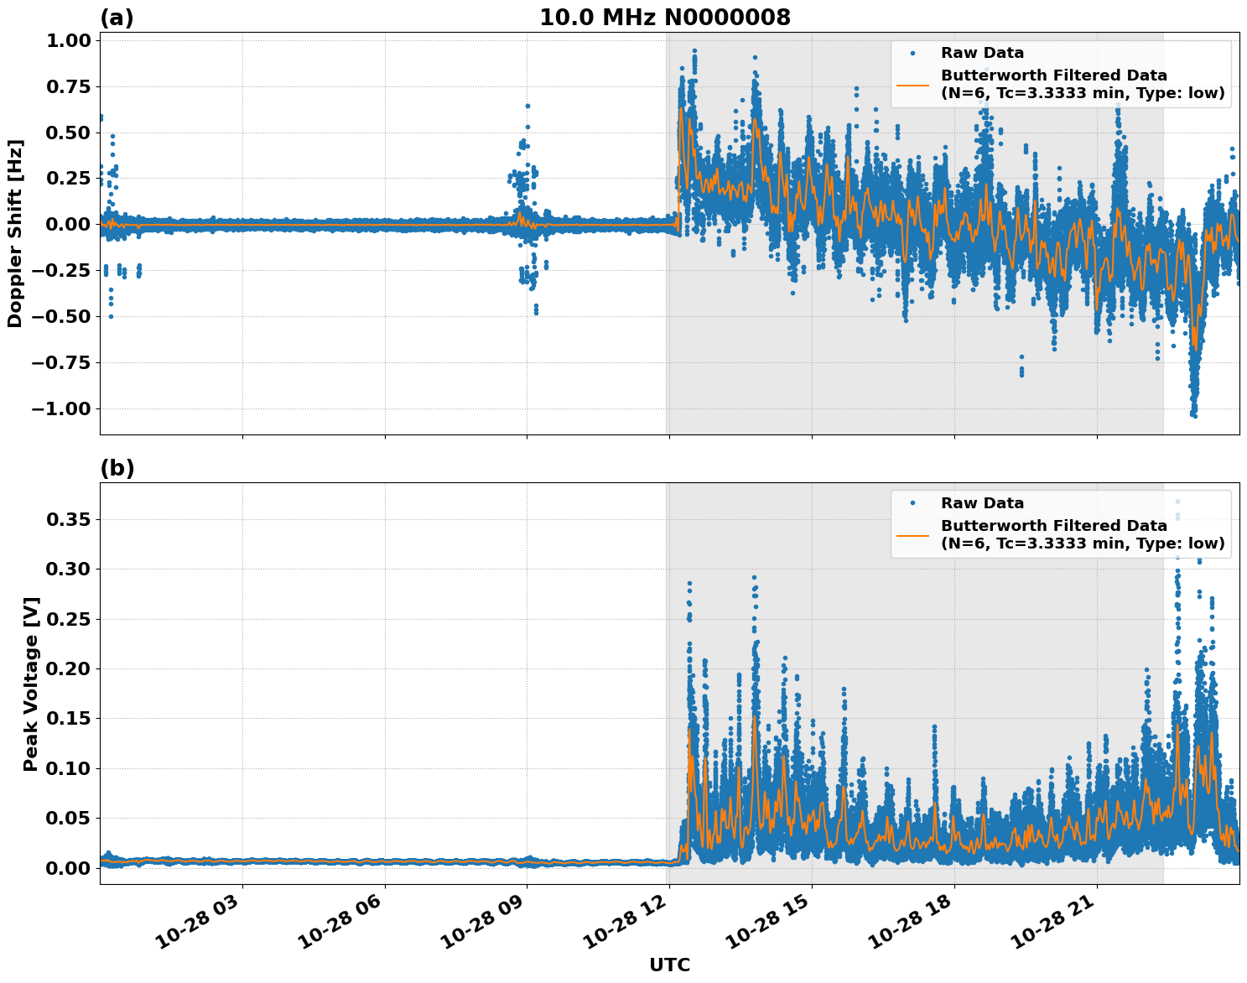Click the "(a)" panel label

click(x=117, y=18)
